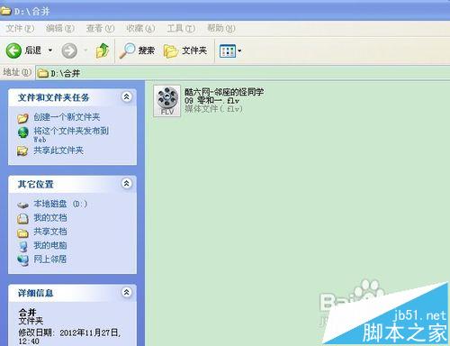Screen dimensions: 450x346
Task: Click the 详细信息 header text
Action: click(x=36, y=293)
